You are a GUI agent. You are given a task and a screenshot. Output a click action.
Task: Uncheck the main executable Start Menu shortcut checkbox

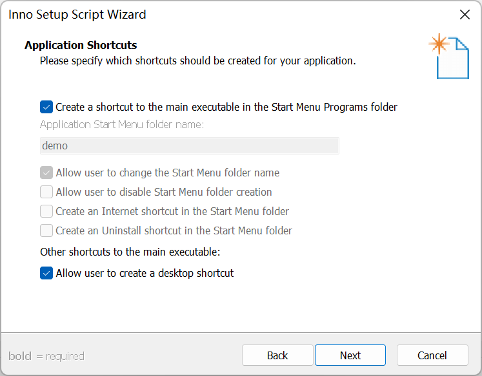coord(46,107)
